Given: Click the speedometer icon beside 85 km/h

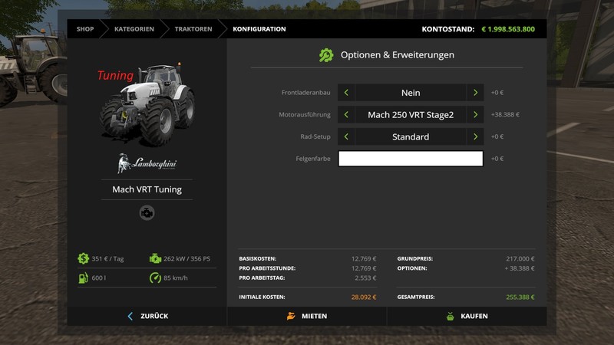Looking at the screenshot, I should (156, 278).
